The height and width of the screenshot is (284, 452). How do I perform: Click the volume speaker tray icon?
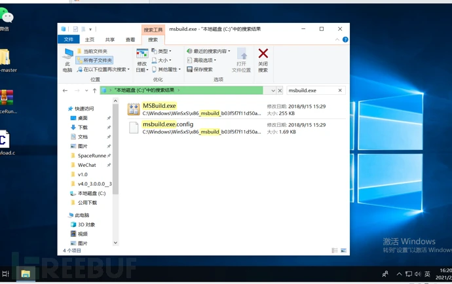418,274
